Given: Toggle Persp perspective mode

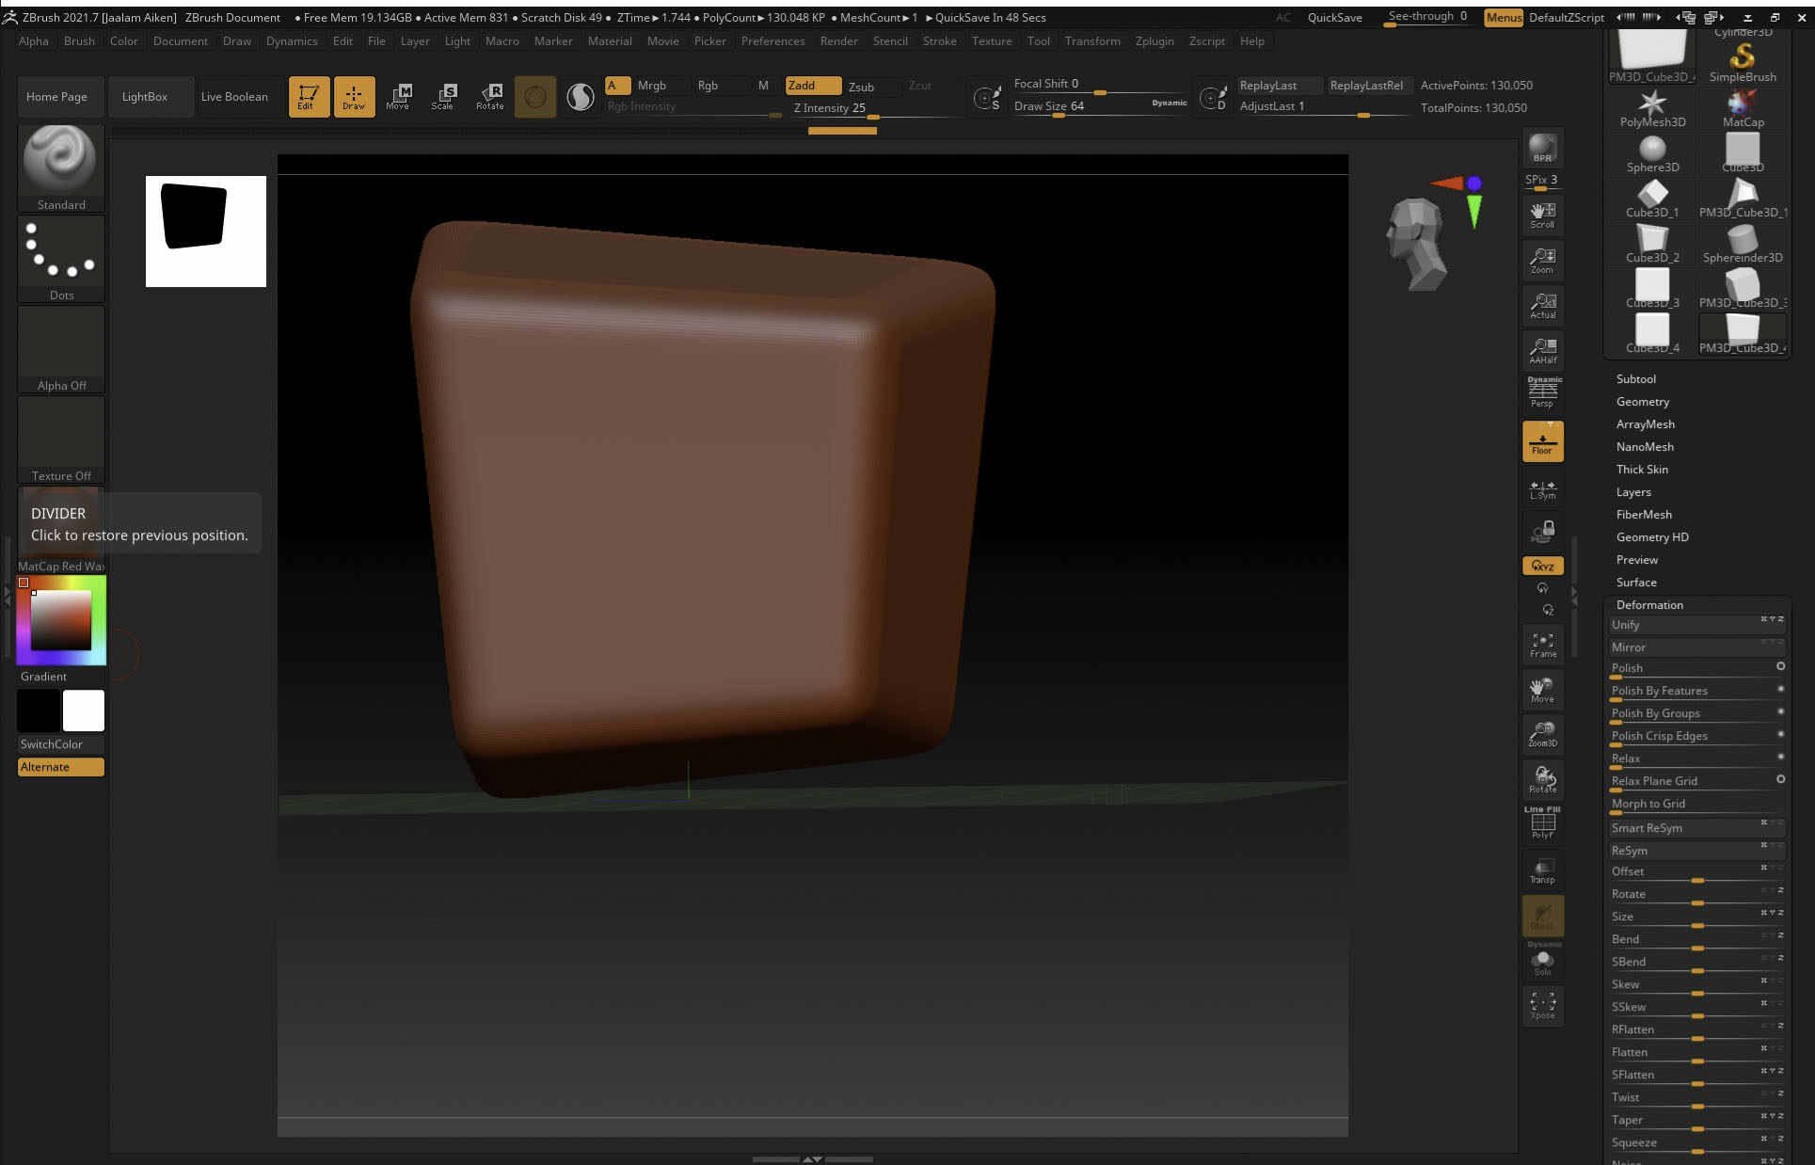Looking at the screenshot, I should point(1542,392).
